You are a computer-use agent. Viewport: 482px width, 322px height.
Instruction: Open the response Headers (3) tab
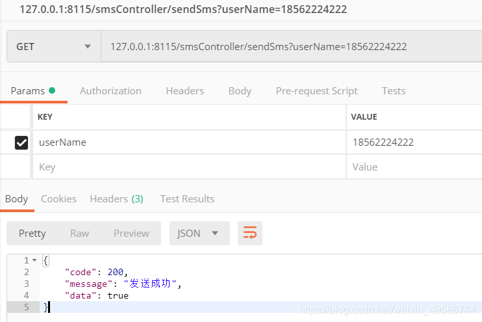point(116,199)
